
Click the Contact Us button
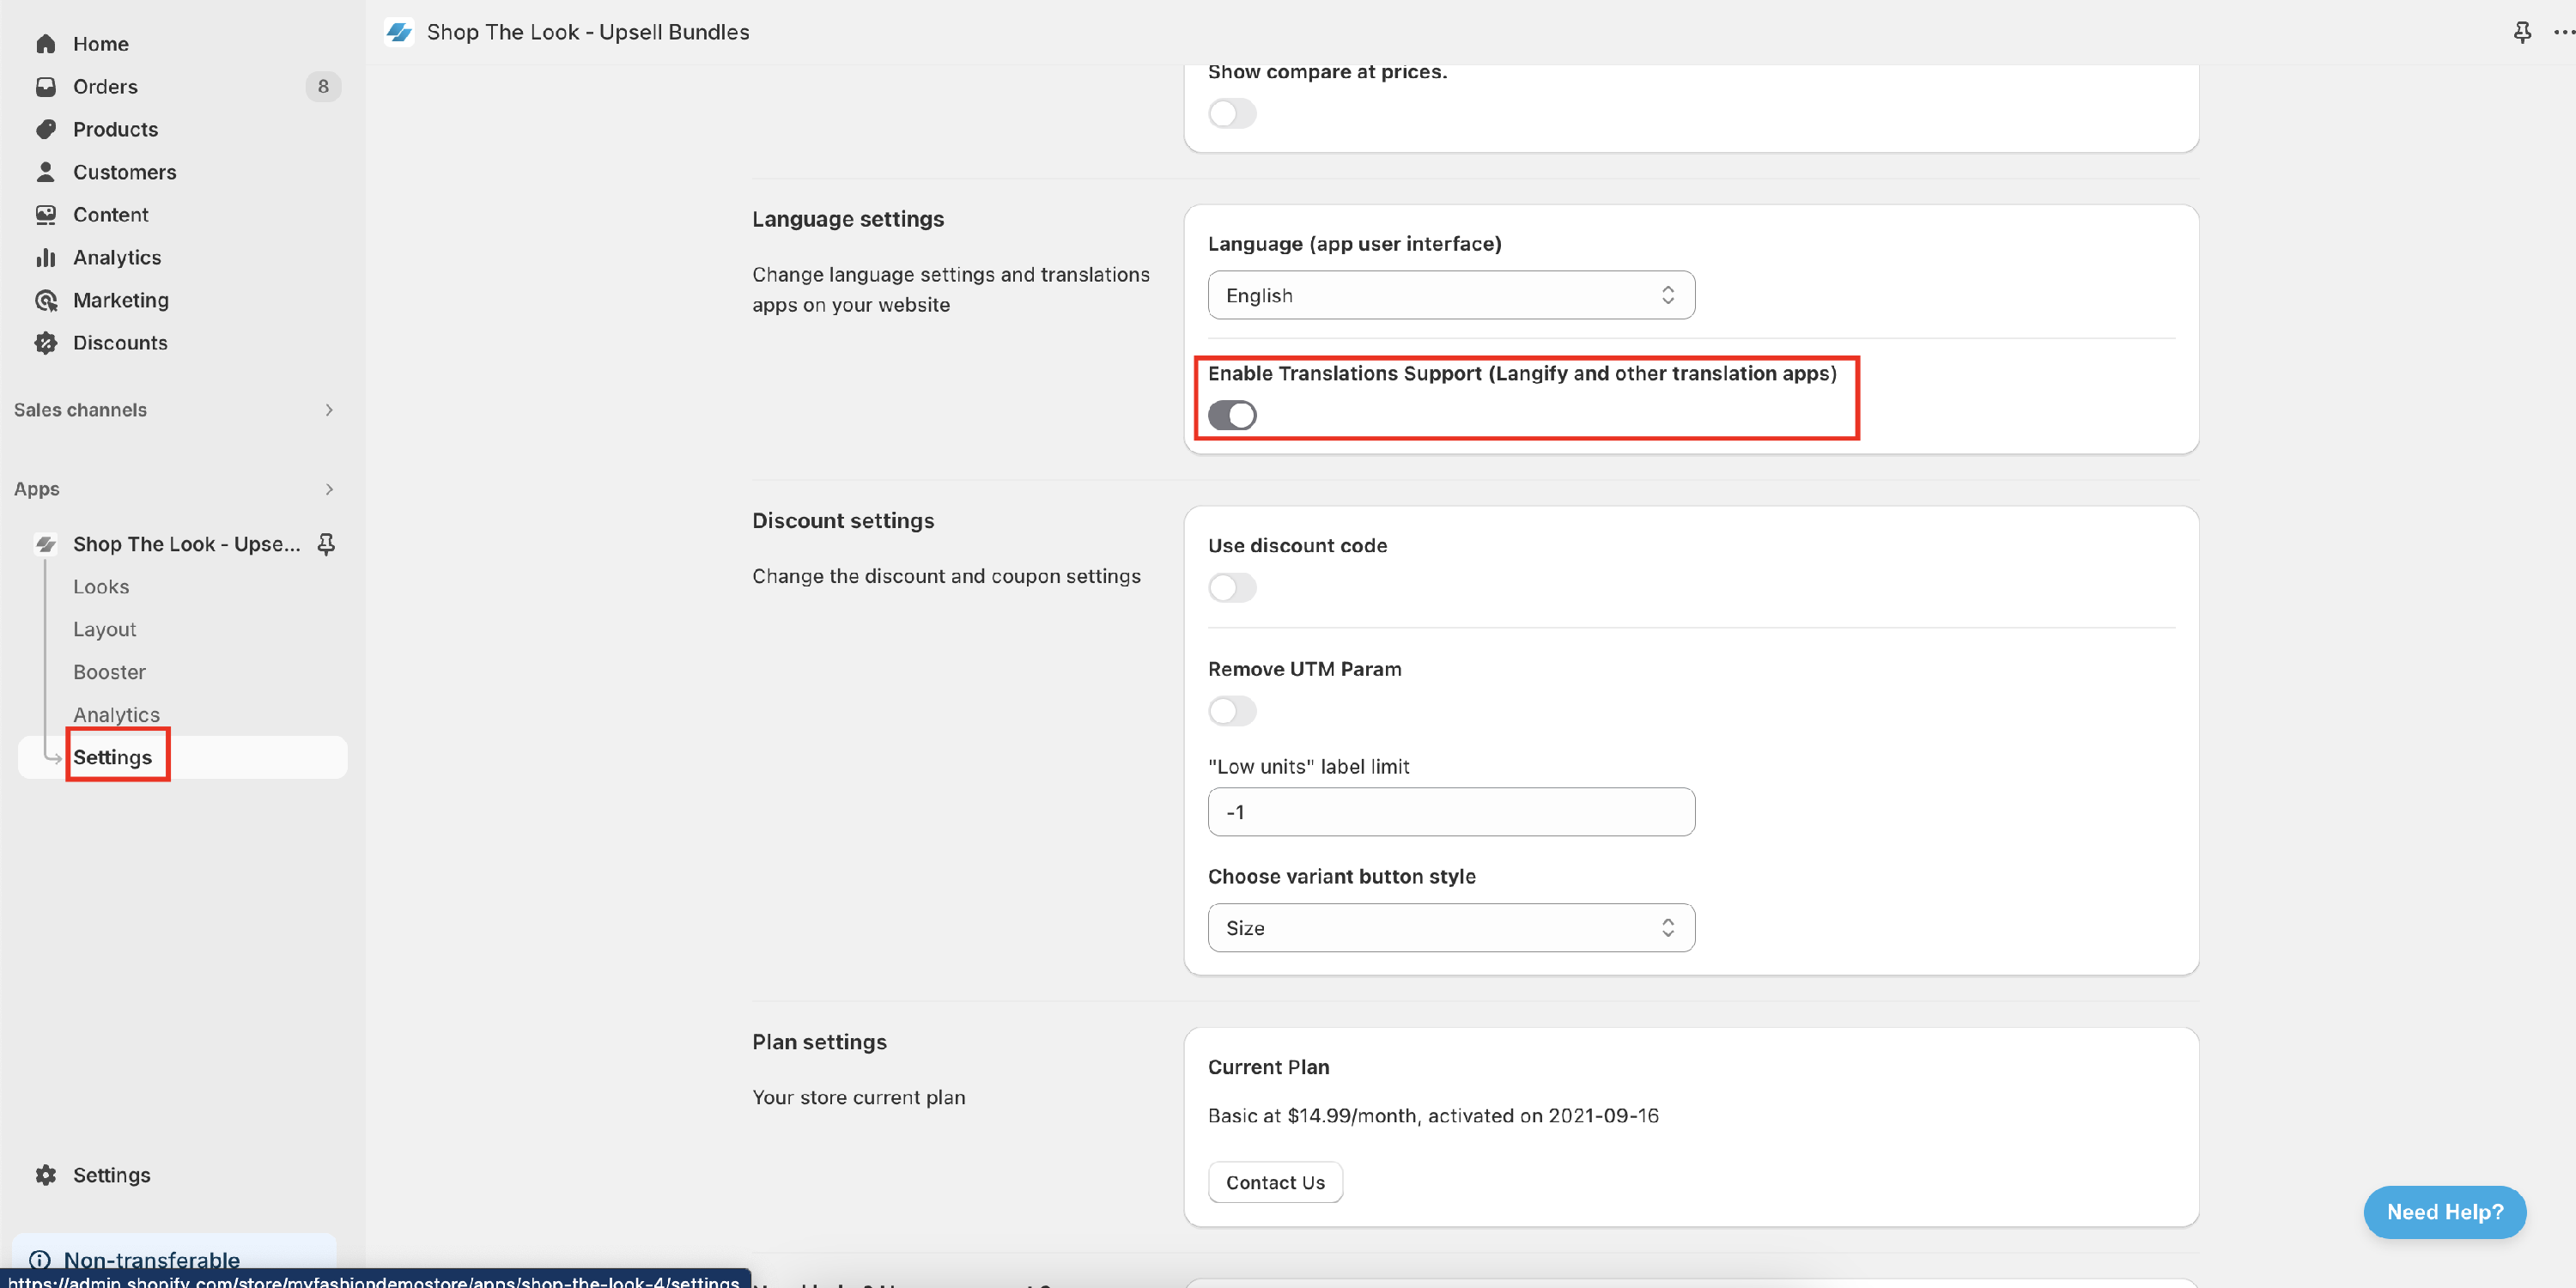point(1274,1182)
